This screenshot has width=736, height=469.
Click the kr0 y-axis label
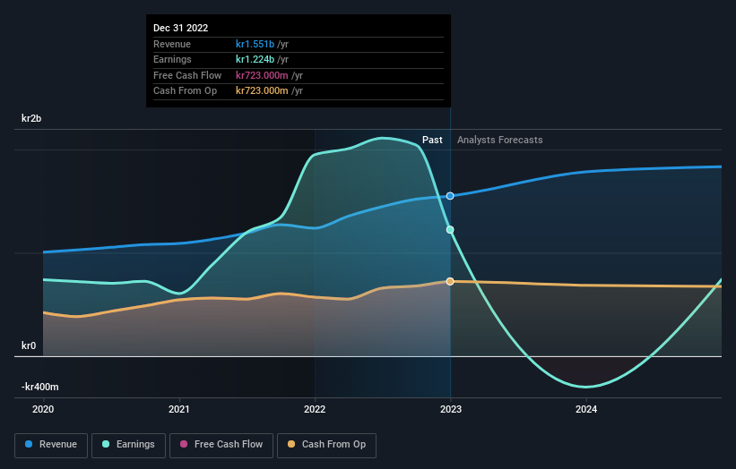click(x=29, y=345)
